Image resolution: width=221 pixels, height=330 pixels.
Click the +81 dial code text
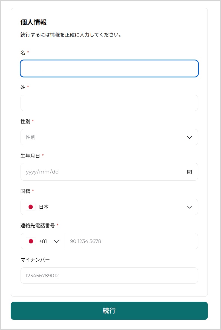(x=43, y=241)
